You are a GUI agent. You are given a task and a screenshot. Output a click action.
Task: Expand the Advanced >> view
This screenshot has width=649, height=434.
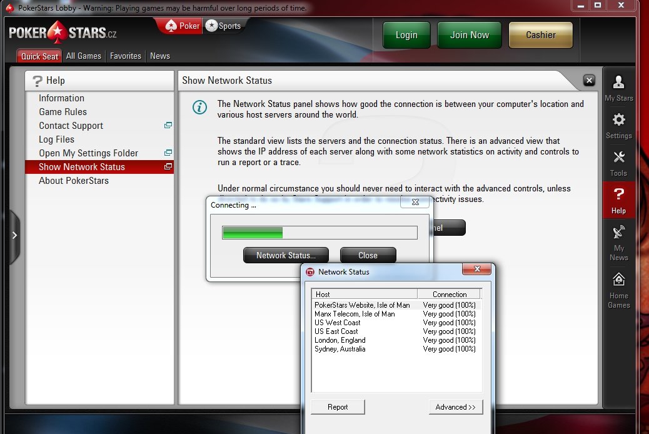(x=456, y=407)
